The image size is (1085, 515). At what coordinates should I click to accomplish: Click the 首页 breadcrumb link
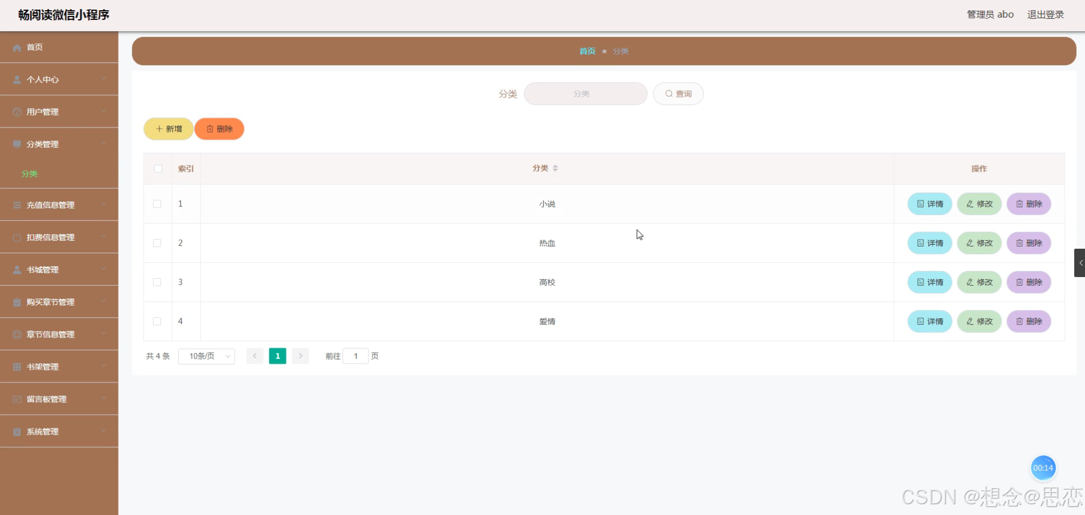(587, 51)
